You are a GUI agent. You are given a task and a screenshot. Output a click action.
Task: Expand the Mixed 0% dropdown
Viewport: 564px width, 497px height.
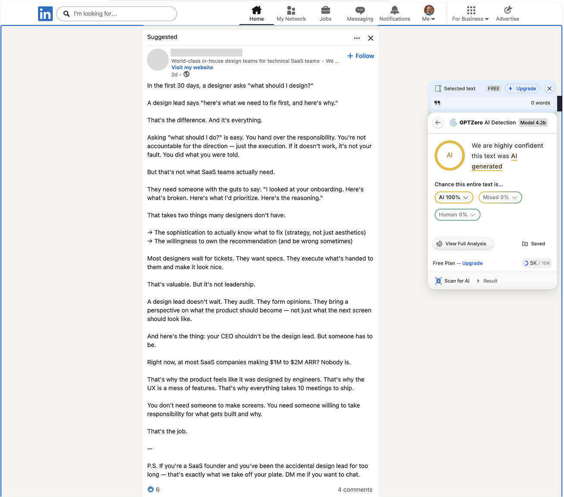[x=500, y=198]
